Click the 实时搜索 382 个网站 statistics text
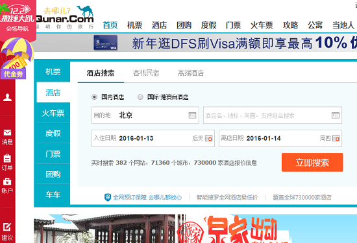 tap(174, 163)
